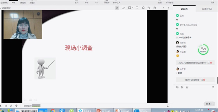The width and height of the screenshot is (218, 112).
Task: Go to the next slide
Action: coord(168,8)
